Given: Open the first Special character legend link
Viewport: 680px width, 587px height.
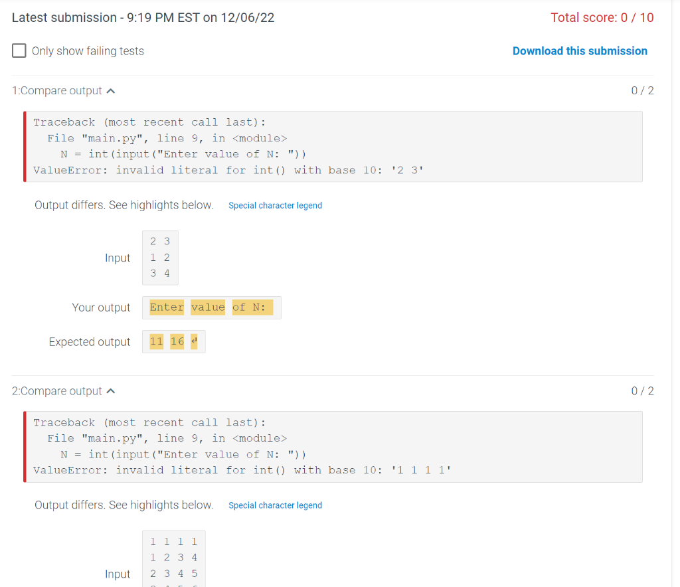Looking at the screenshot, I should [275, 205].
